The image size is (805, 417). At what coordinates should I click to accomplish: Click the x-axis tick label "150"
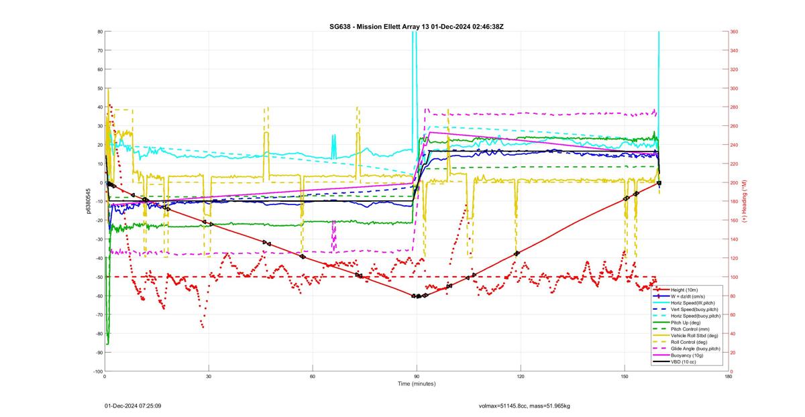tap(625, 377)
